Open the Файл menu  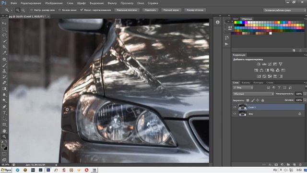(x=13, y=3)
